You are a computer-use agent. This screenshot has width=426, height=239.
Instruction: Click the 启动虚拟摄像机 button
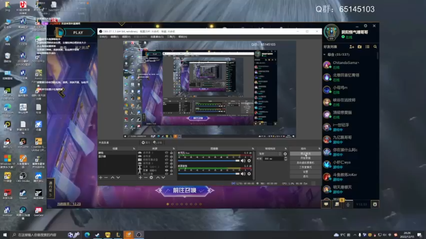[305, 163]
